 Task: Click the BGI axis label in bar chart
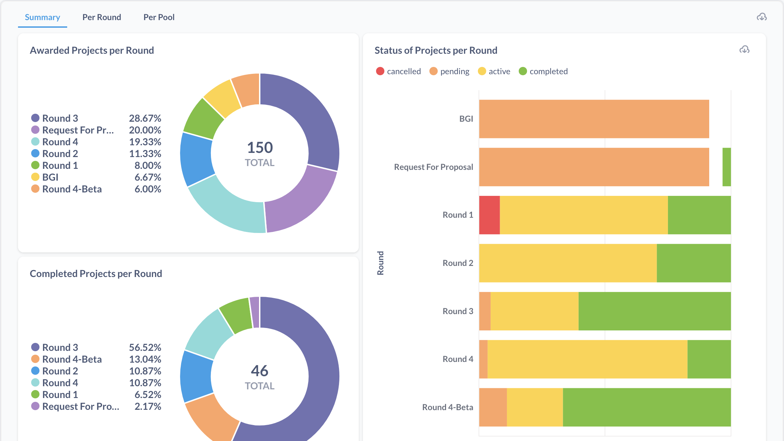pos(466,119)
